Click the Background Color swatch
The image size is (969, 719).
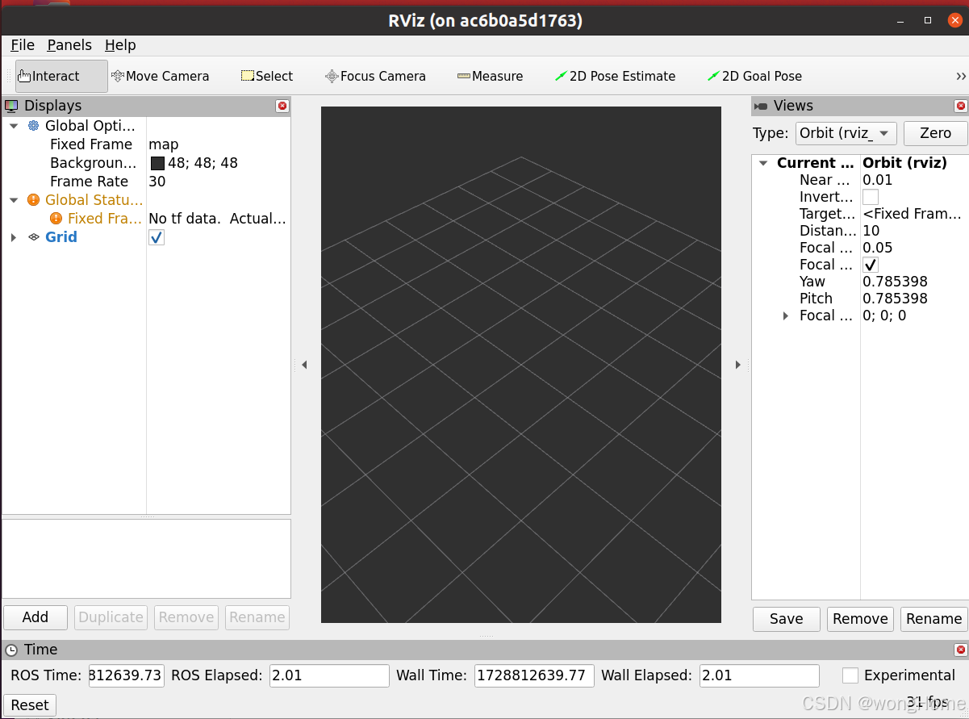click(x=157, y=163)
